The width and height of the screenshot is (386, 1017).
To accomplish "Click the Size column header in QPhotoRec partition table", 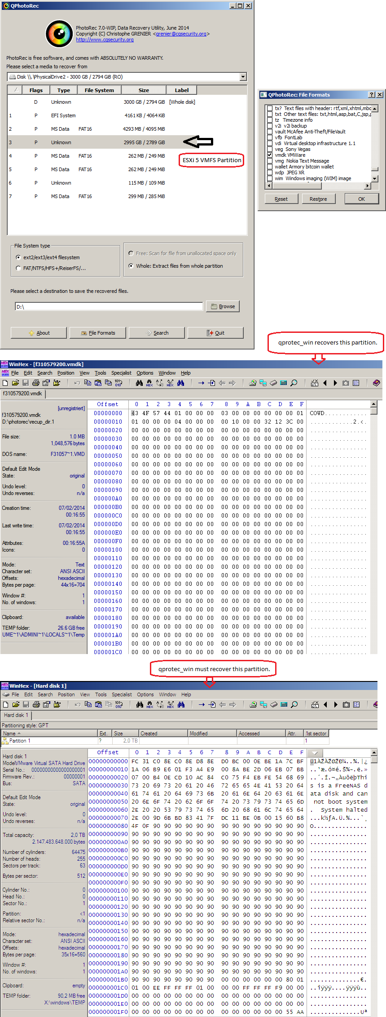I will (x=144, y=90).
